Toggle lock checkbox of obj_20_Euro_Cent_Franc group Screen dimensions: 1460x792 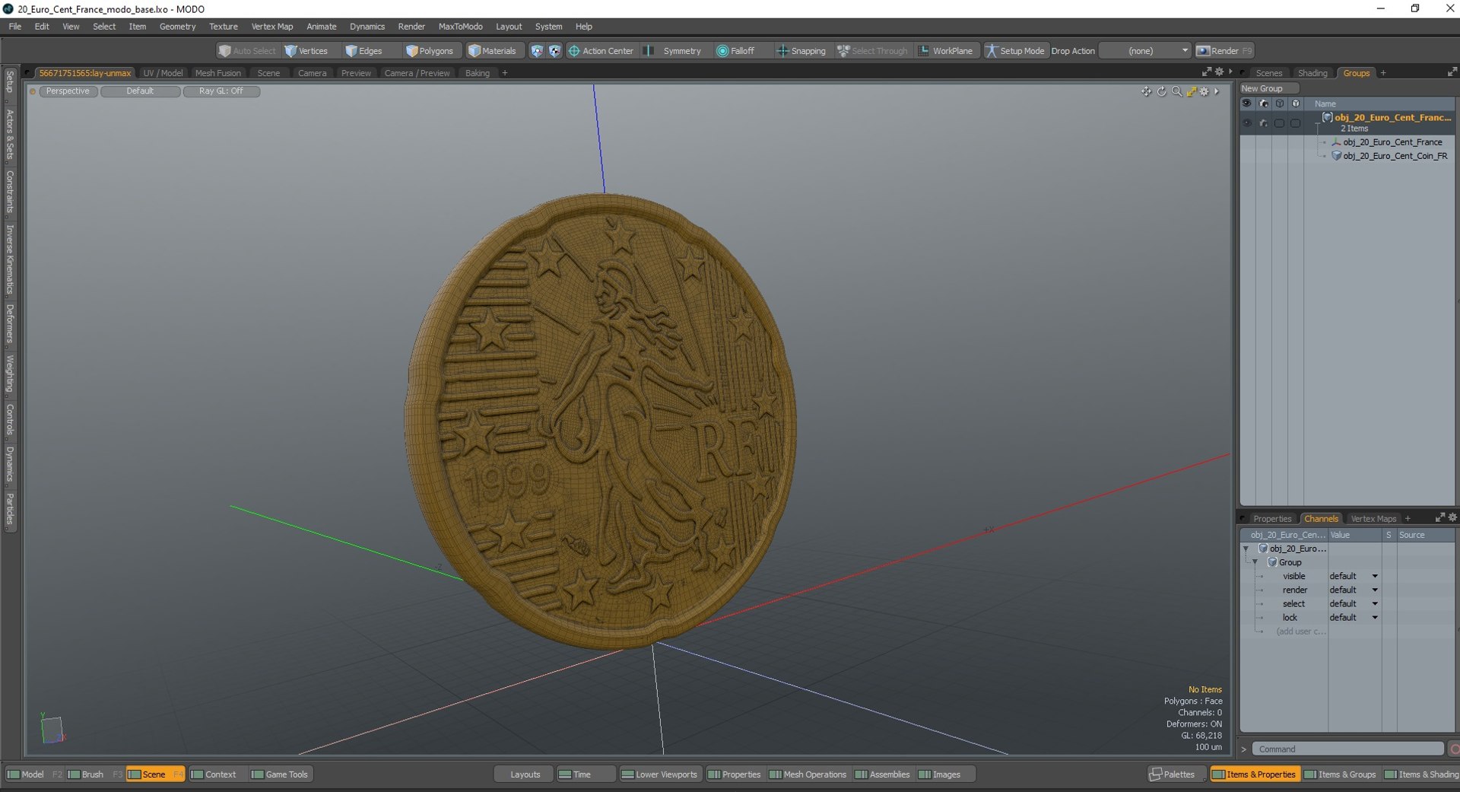coord(1295,122)
